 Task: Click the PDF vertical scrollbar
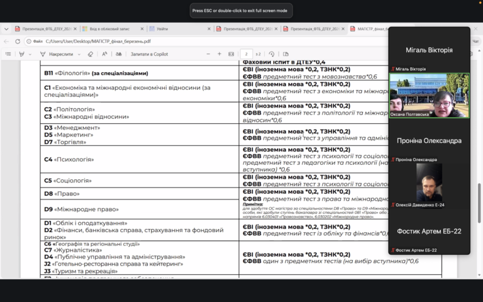pos(480,189)
